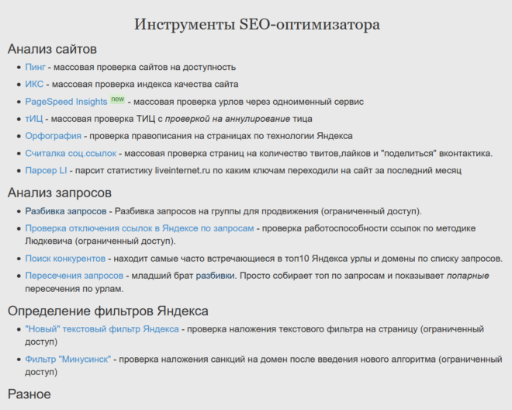Click the Разбивка запросов item text
The width and height of the screenshot is (512, 410).
(65, 211)
